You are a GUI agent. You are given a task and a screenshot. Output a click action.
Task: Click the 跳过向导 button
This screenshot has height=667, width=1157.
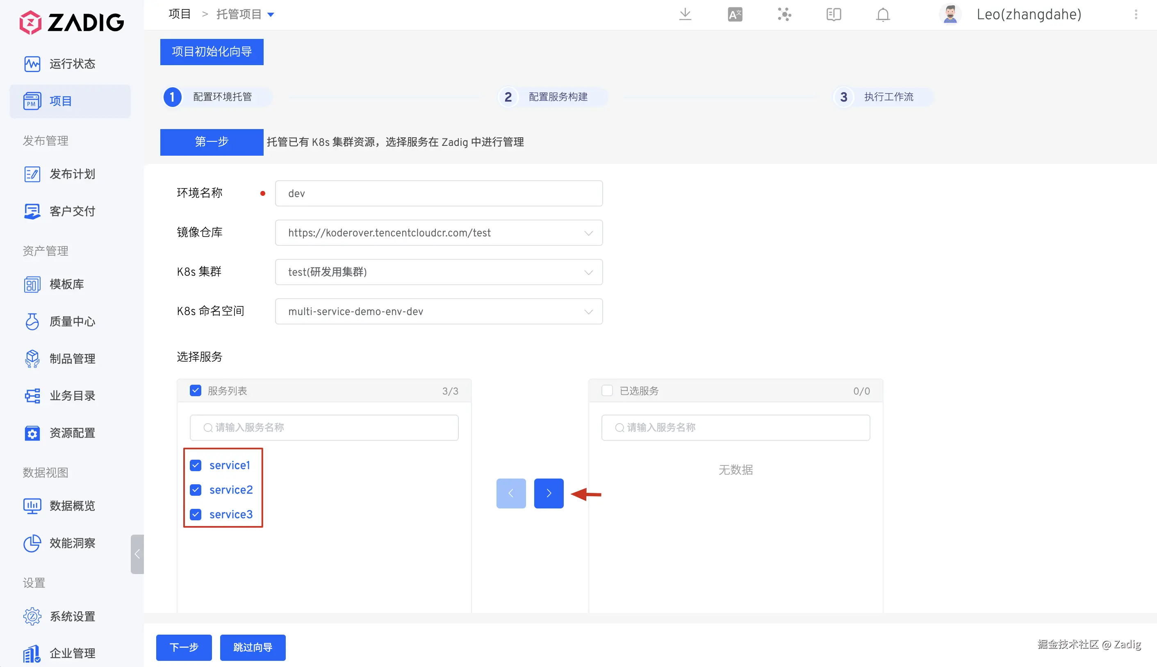point(253,647)
